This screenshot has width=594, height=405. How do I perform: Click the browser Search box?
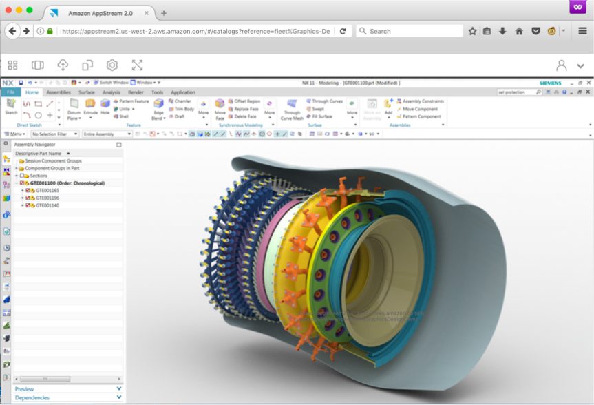410,31
